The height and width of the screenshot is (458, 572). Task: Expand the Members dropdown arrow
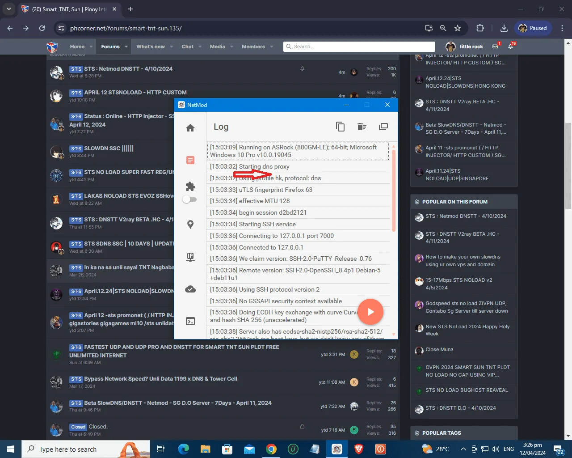point(272,47)
